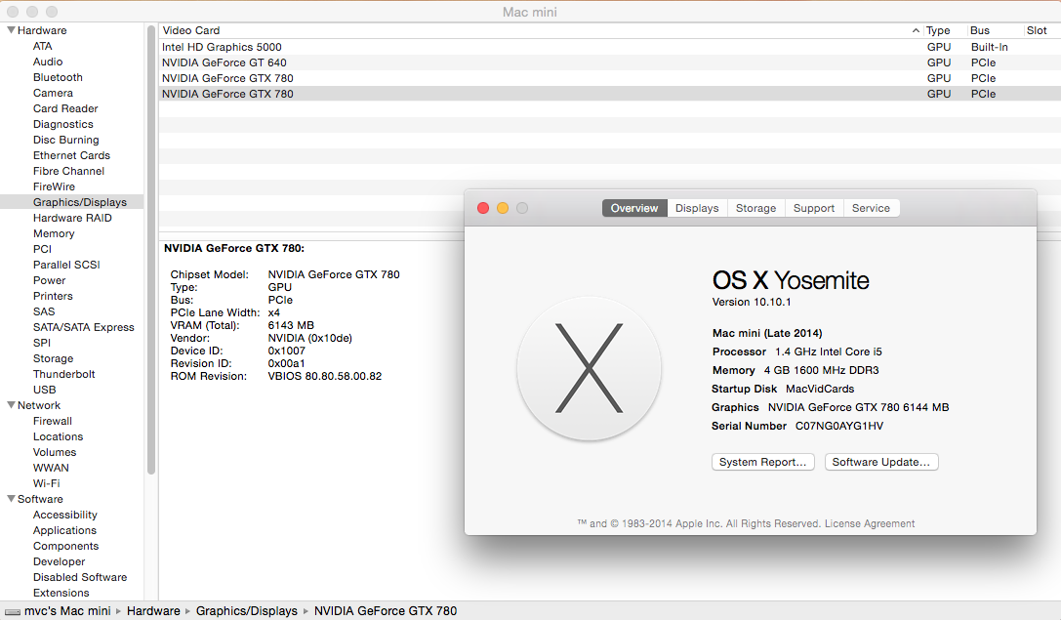
Task: Open the Support tab
Action: [x=814, y=209]
